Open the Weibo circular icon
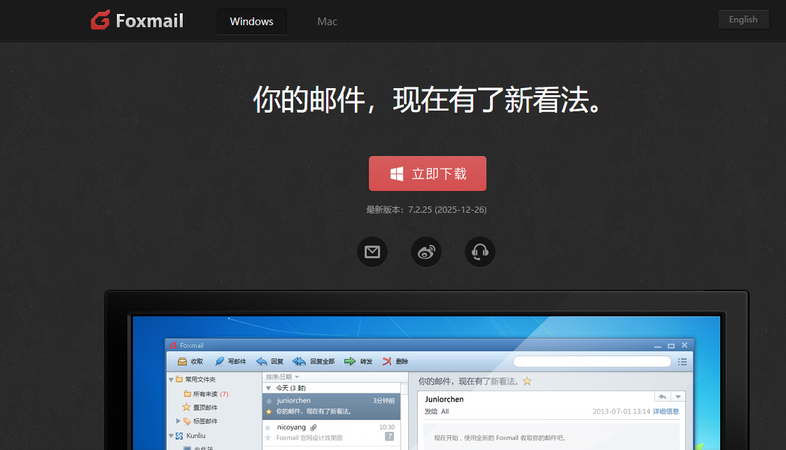The image size is (786, 450). pyautogui.click(x=426, y=251)
